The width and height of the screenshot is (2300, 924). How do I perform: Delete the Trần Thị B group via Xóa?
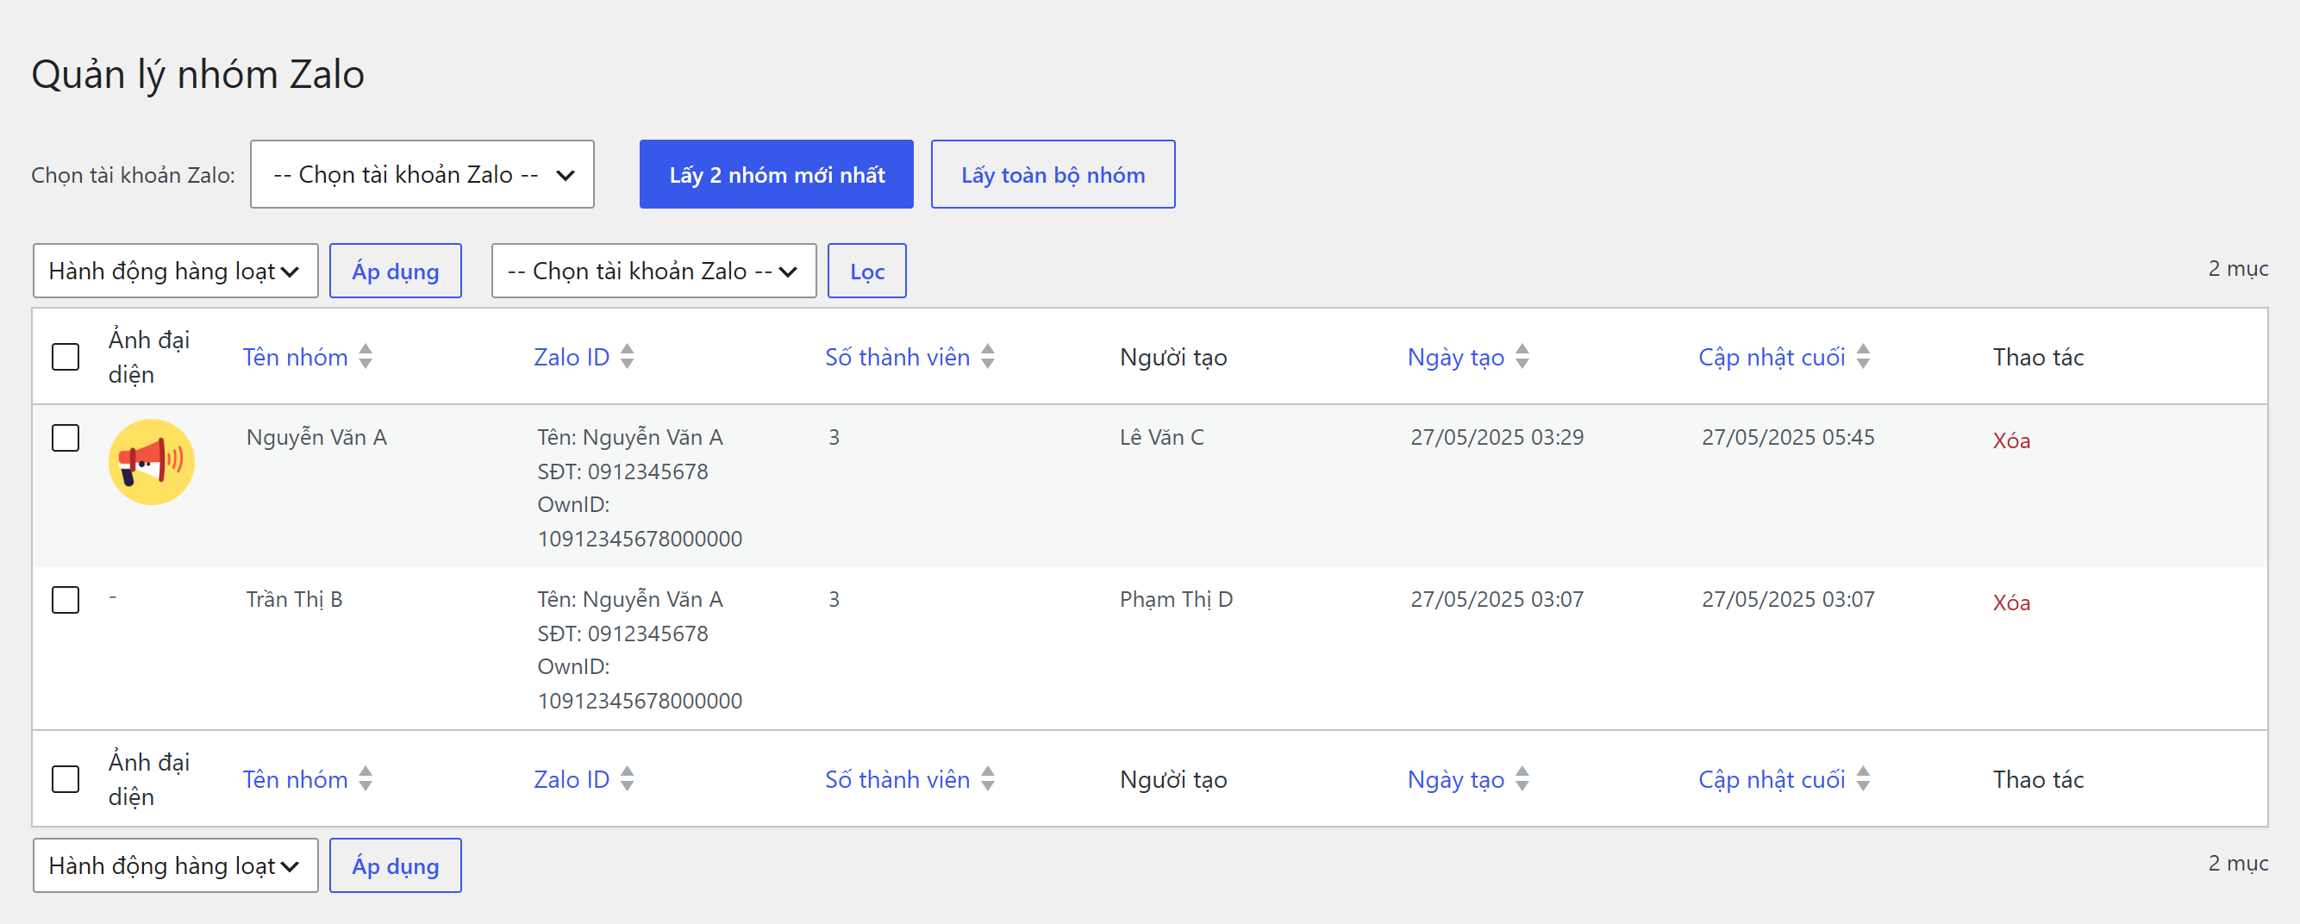coord(2010,602)
